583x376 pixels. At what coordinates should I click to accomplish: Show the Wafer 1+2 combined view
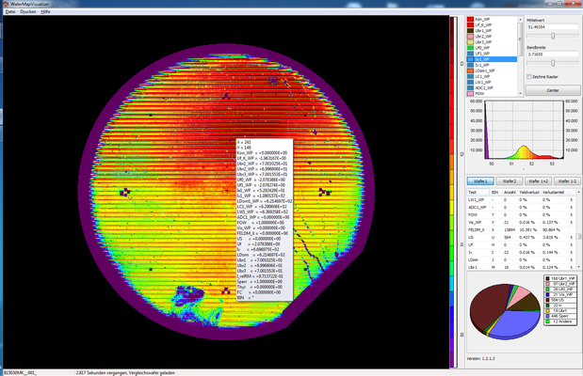[540, 180]
